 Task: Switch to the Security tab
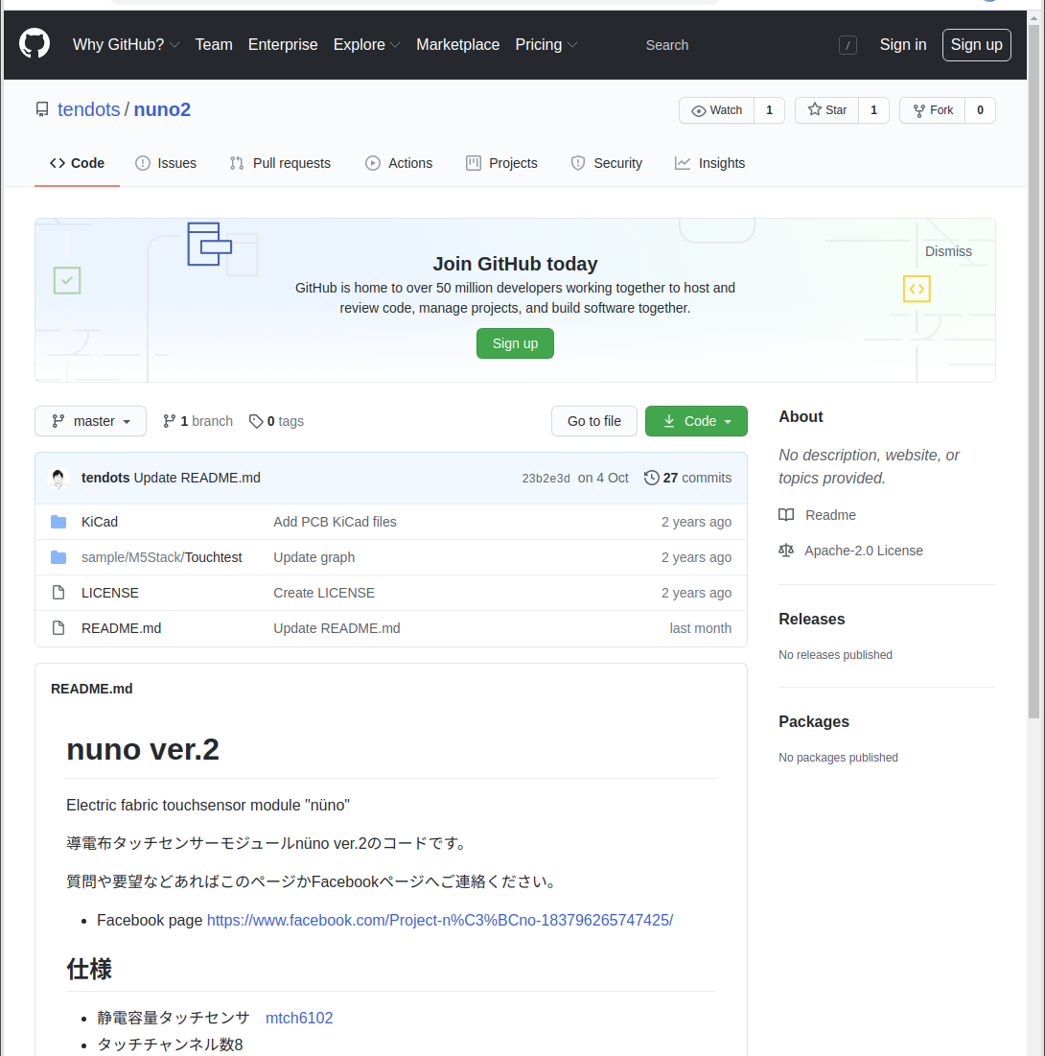606,164
